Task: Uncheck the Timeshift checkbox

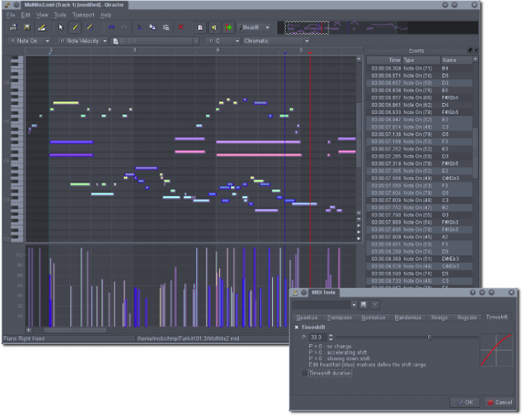Action: pos(296,327)
